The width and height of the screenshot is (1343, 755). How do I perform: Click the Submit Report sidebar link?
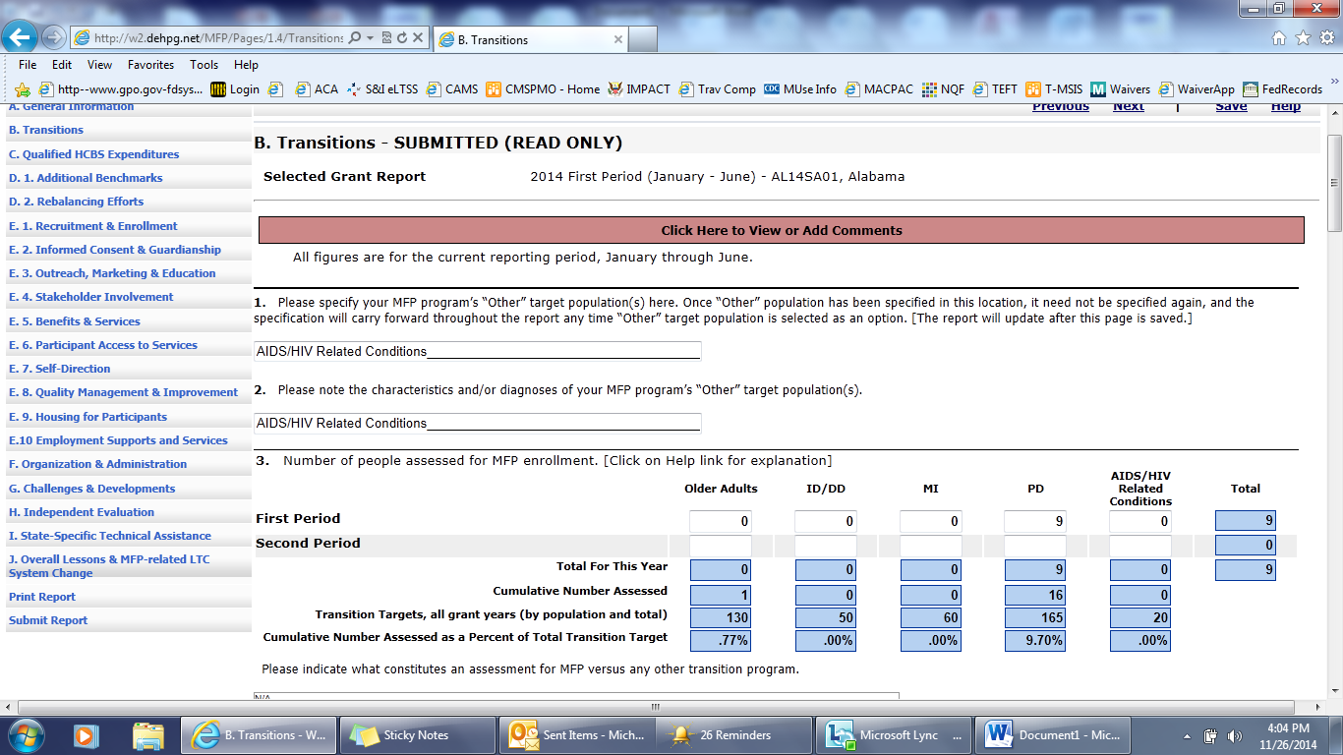48,620
